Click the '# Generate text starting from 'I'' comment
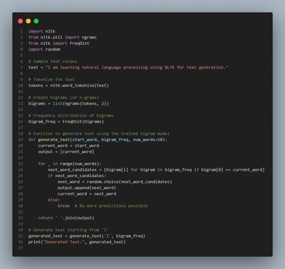This screenshot has width=285, height=269. [68, 230]
